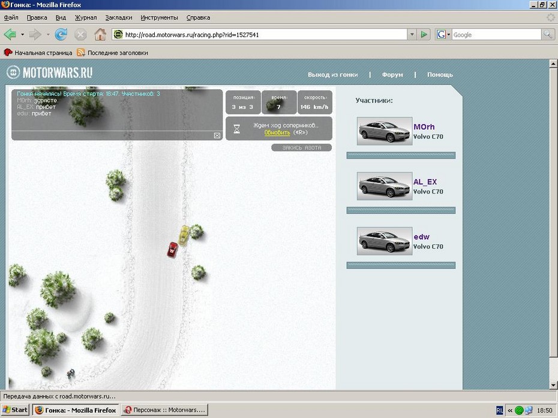Open AL_EX player profile link
This screenshot has width=558, height=418.
pos(425,182)
